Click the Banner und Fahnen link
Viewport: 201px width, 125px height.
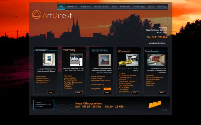[127, 81]
